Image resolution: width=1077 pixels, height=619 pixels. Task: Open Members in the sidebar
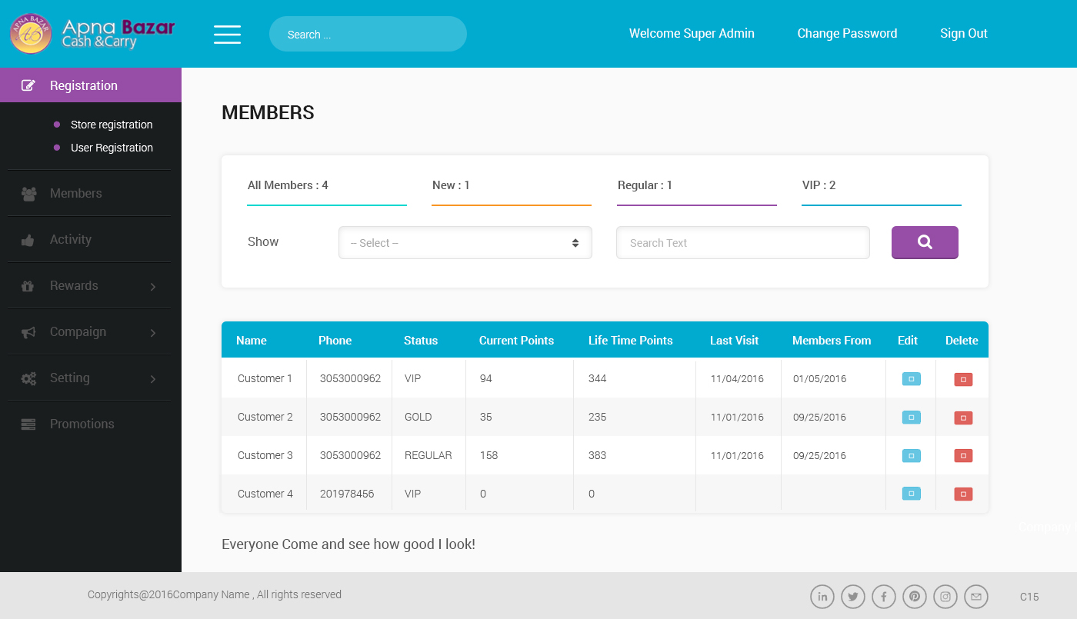75,194
